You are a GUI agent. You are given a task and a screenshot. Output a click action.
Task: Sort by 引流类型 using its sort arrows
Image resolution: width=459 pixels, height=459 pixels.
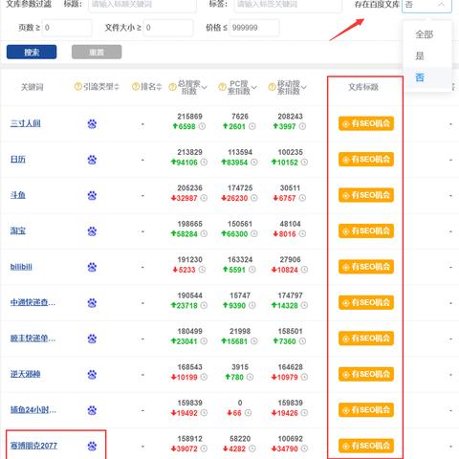pyautogui.click(x=117, y=87)
